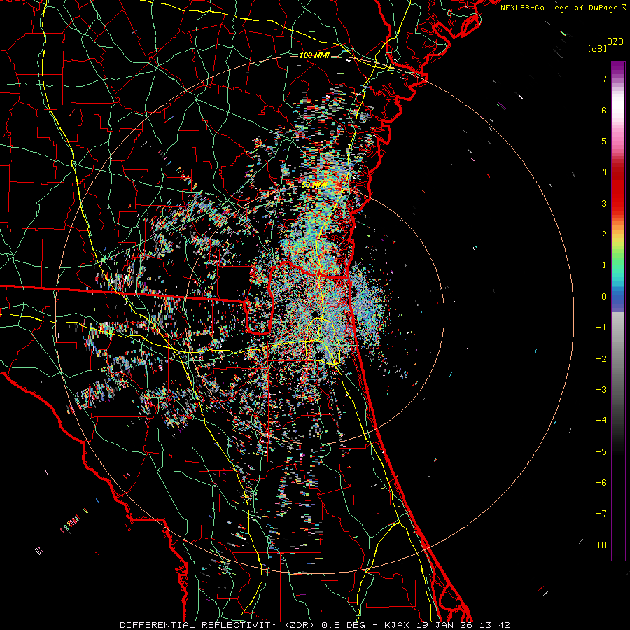Select the KJAX station identifier
630x630 pixels.
click(398, 625)
